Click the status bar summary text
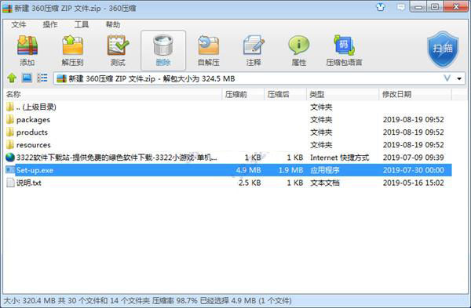This screenshot has width=471, height=308. click(148, 300)
